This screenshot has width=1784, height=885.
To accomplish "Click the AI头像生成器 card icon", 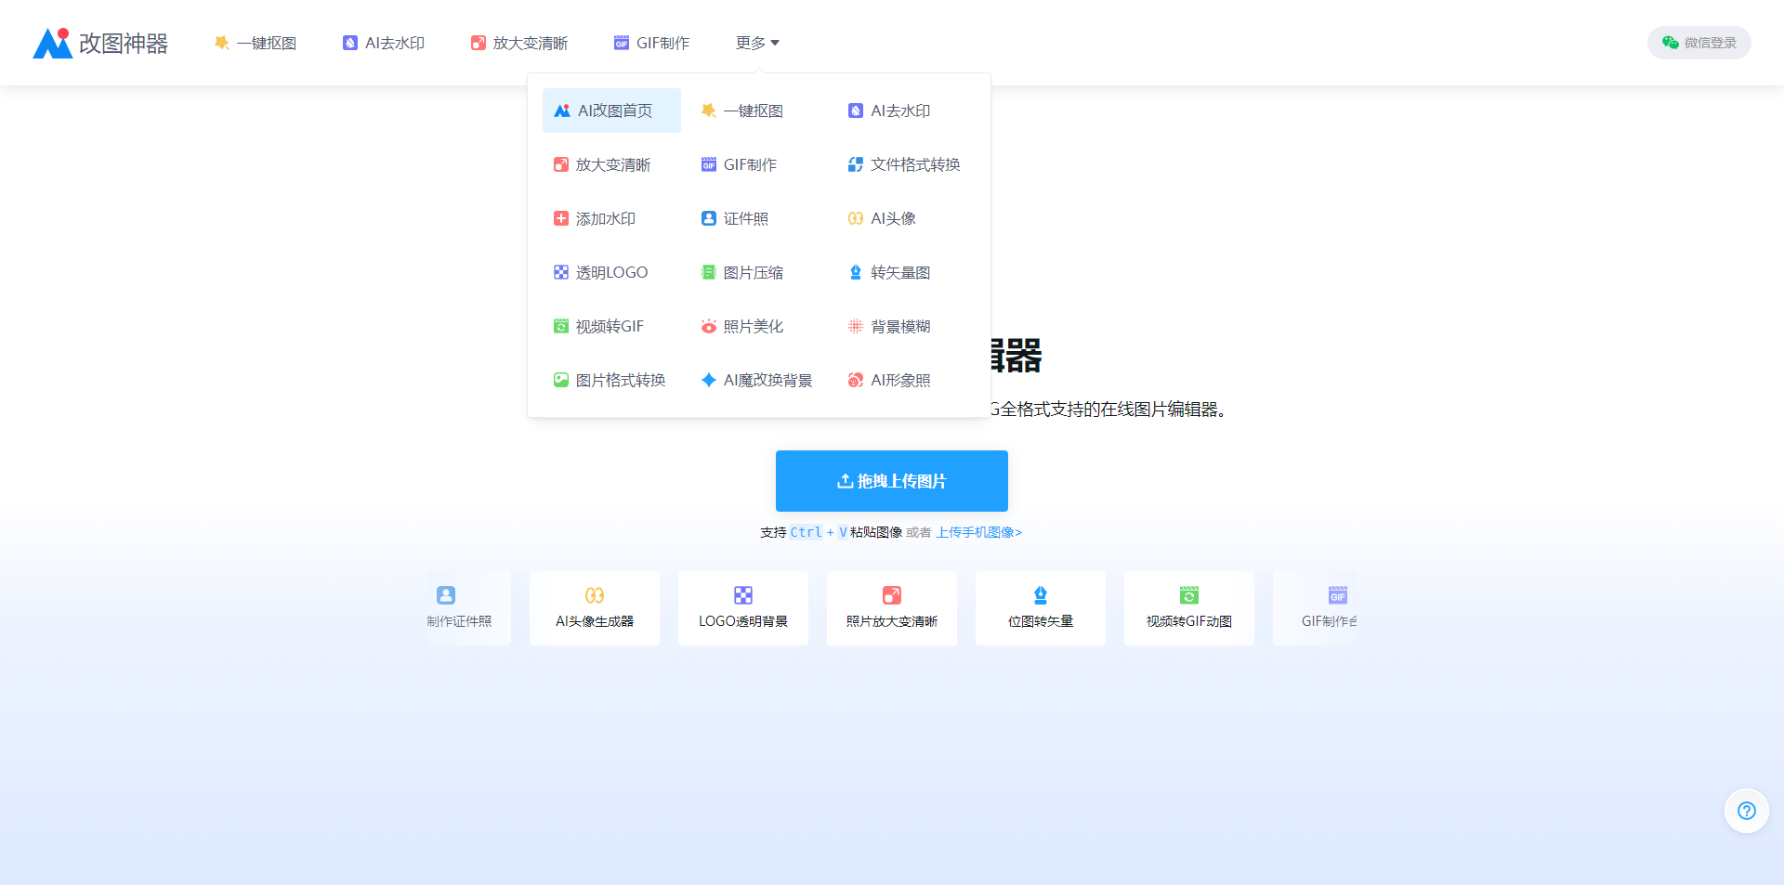I will pyautogui.click(x=595, y=595).
